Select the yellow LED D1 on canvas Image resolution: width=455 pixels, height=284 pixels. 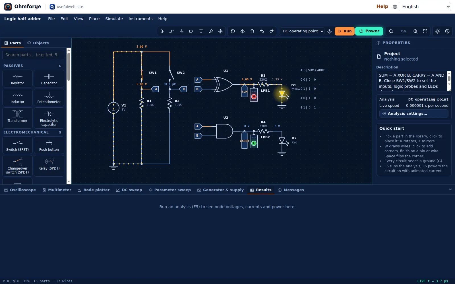pyautogui.click(x=282, y=94)
